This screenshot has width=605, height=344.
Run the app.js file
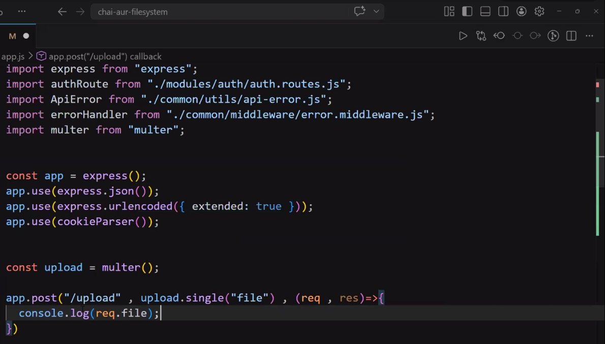click(463, 36)
